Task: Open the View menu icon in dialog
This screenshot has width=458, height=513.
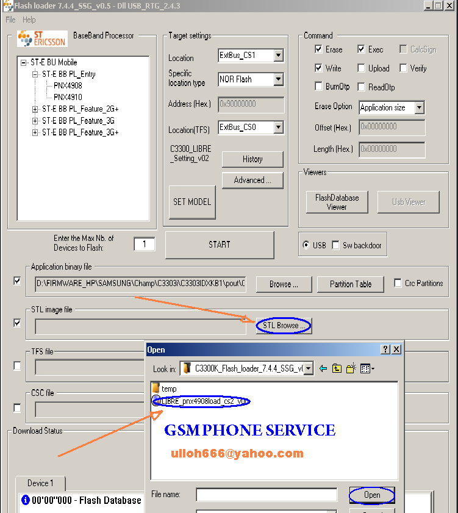Action: click(x=367, y=368)
